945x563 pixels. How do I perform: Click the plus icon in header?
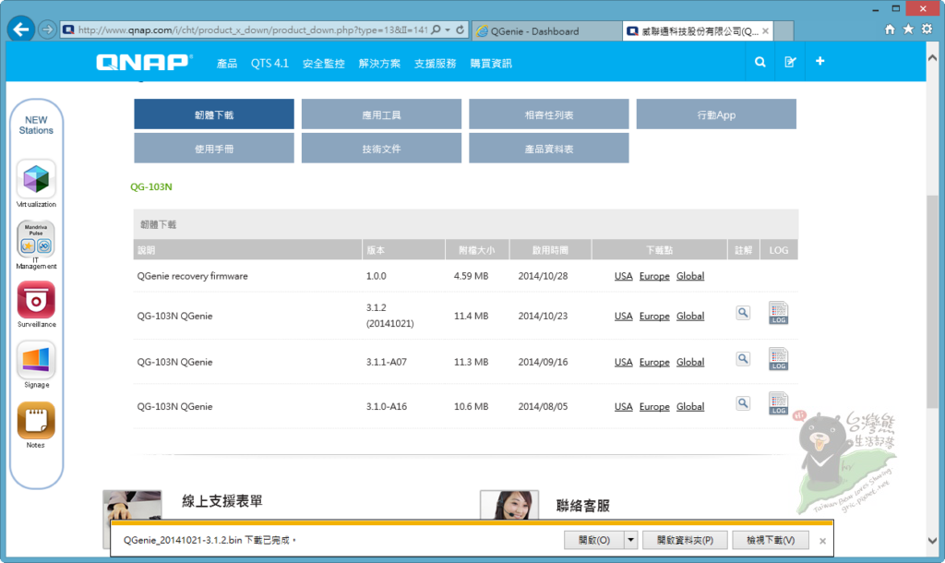pyautogui.click(x=819, y=62)
